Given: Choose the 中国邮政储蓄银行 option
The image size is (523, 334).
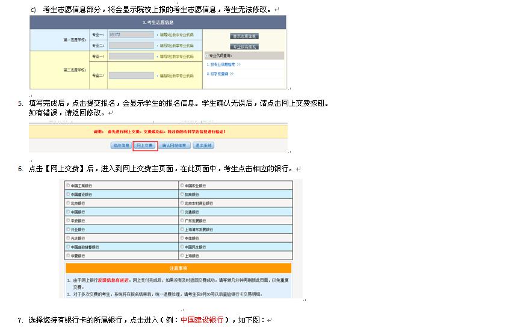Looking at the screenshot, I should 69,247.
